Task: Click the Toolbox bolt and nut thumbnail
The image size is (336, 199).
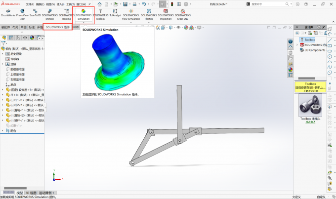Action: pos(310,105)
